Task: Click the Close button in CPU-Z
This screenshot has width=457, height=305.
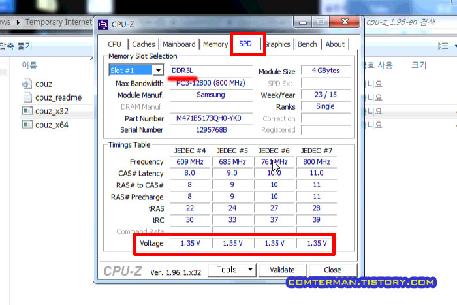Action: pyautogui.click(x=332, y=270)
